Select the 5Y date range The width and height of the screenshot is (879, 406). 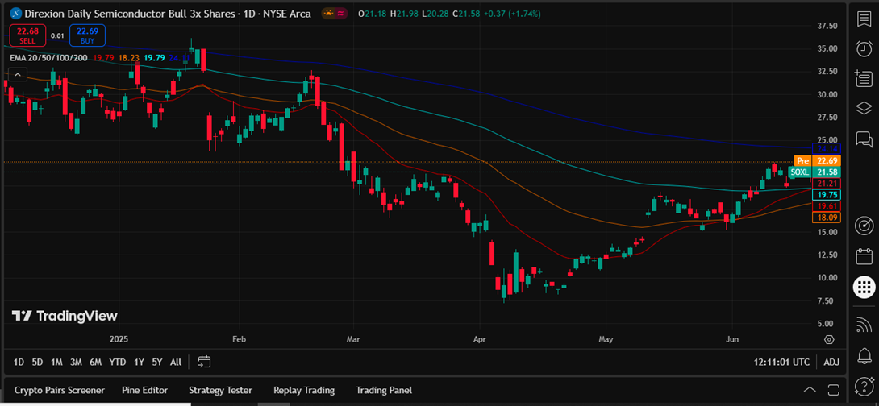[x=157, y=362]
